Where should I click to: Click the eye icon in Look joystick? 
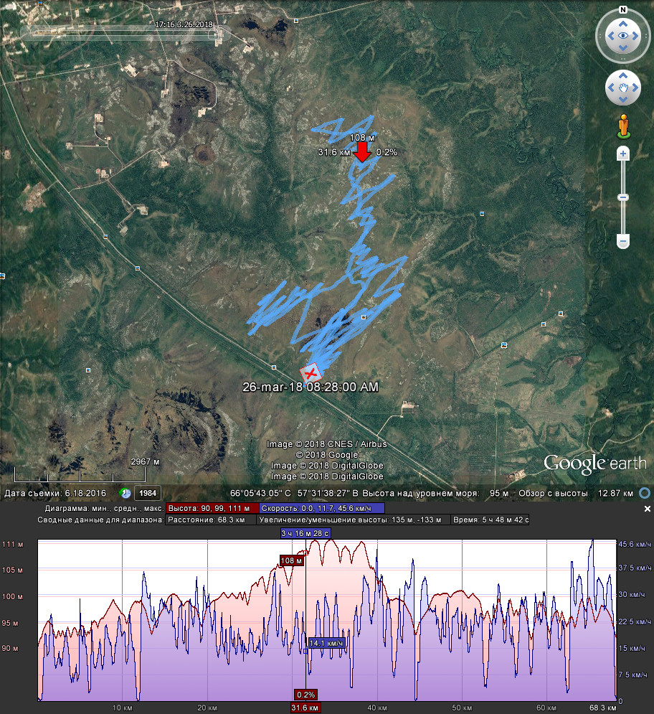click(x=623, y=35)
